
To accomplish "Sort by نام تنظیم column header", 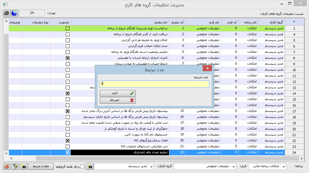I will click(x=120, y=22).
